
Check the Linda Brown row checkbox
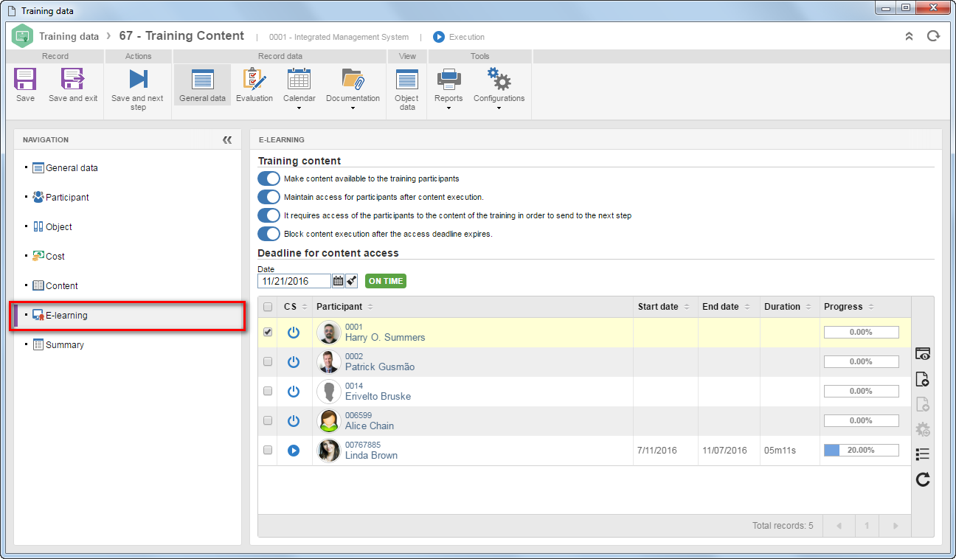tap(268, 451)
